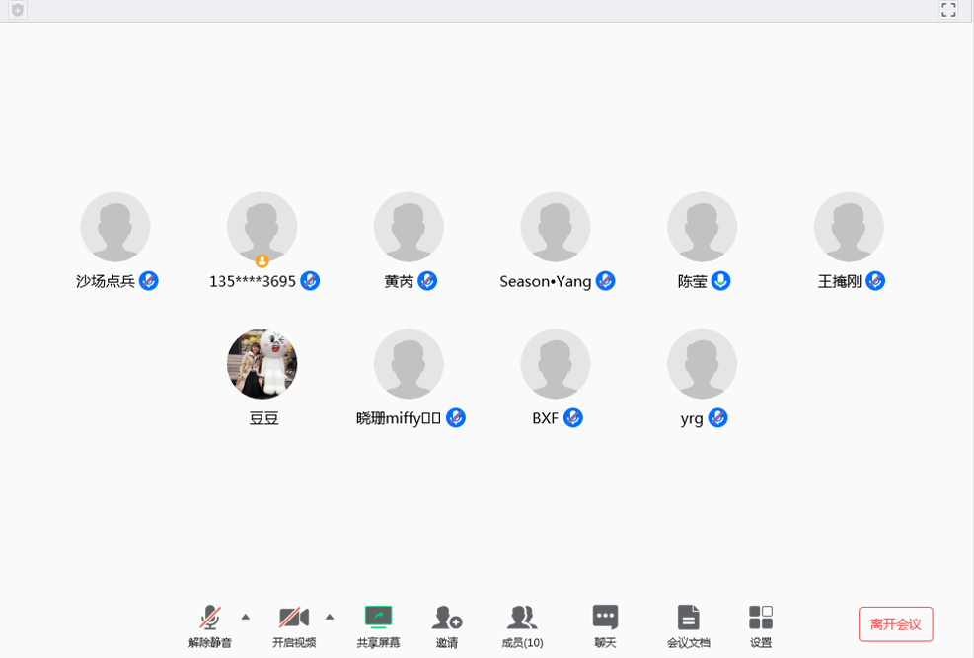Click the muted mic icon beside BXF

[x=573, y=418]
